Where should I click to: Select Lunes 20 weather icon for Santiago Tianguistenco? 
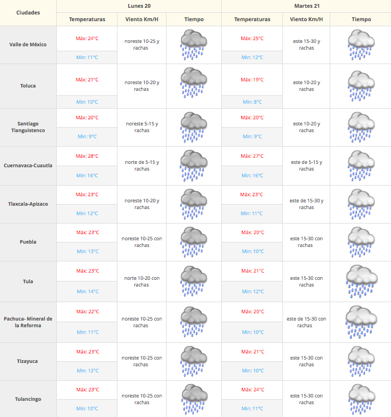pyautogui.click(x=193, y=127)
